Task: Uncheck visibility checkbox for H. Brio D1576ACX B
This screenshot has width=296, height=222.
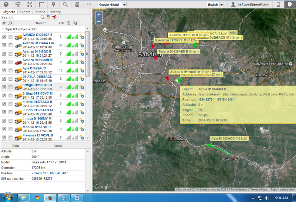Action: point(4,104)
